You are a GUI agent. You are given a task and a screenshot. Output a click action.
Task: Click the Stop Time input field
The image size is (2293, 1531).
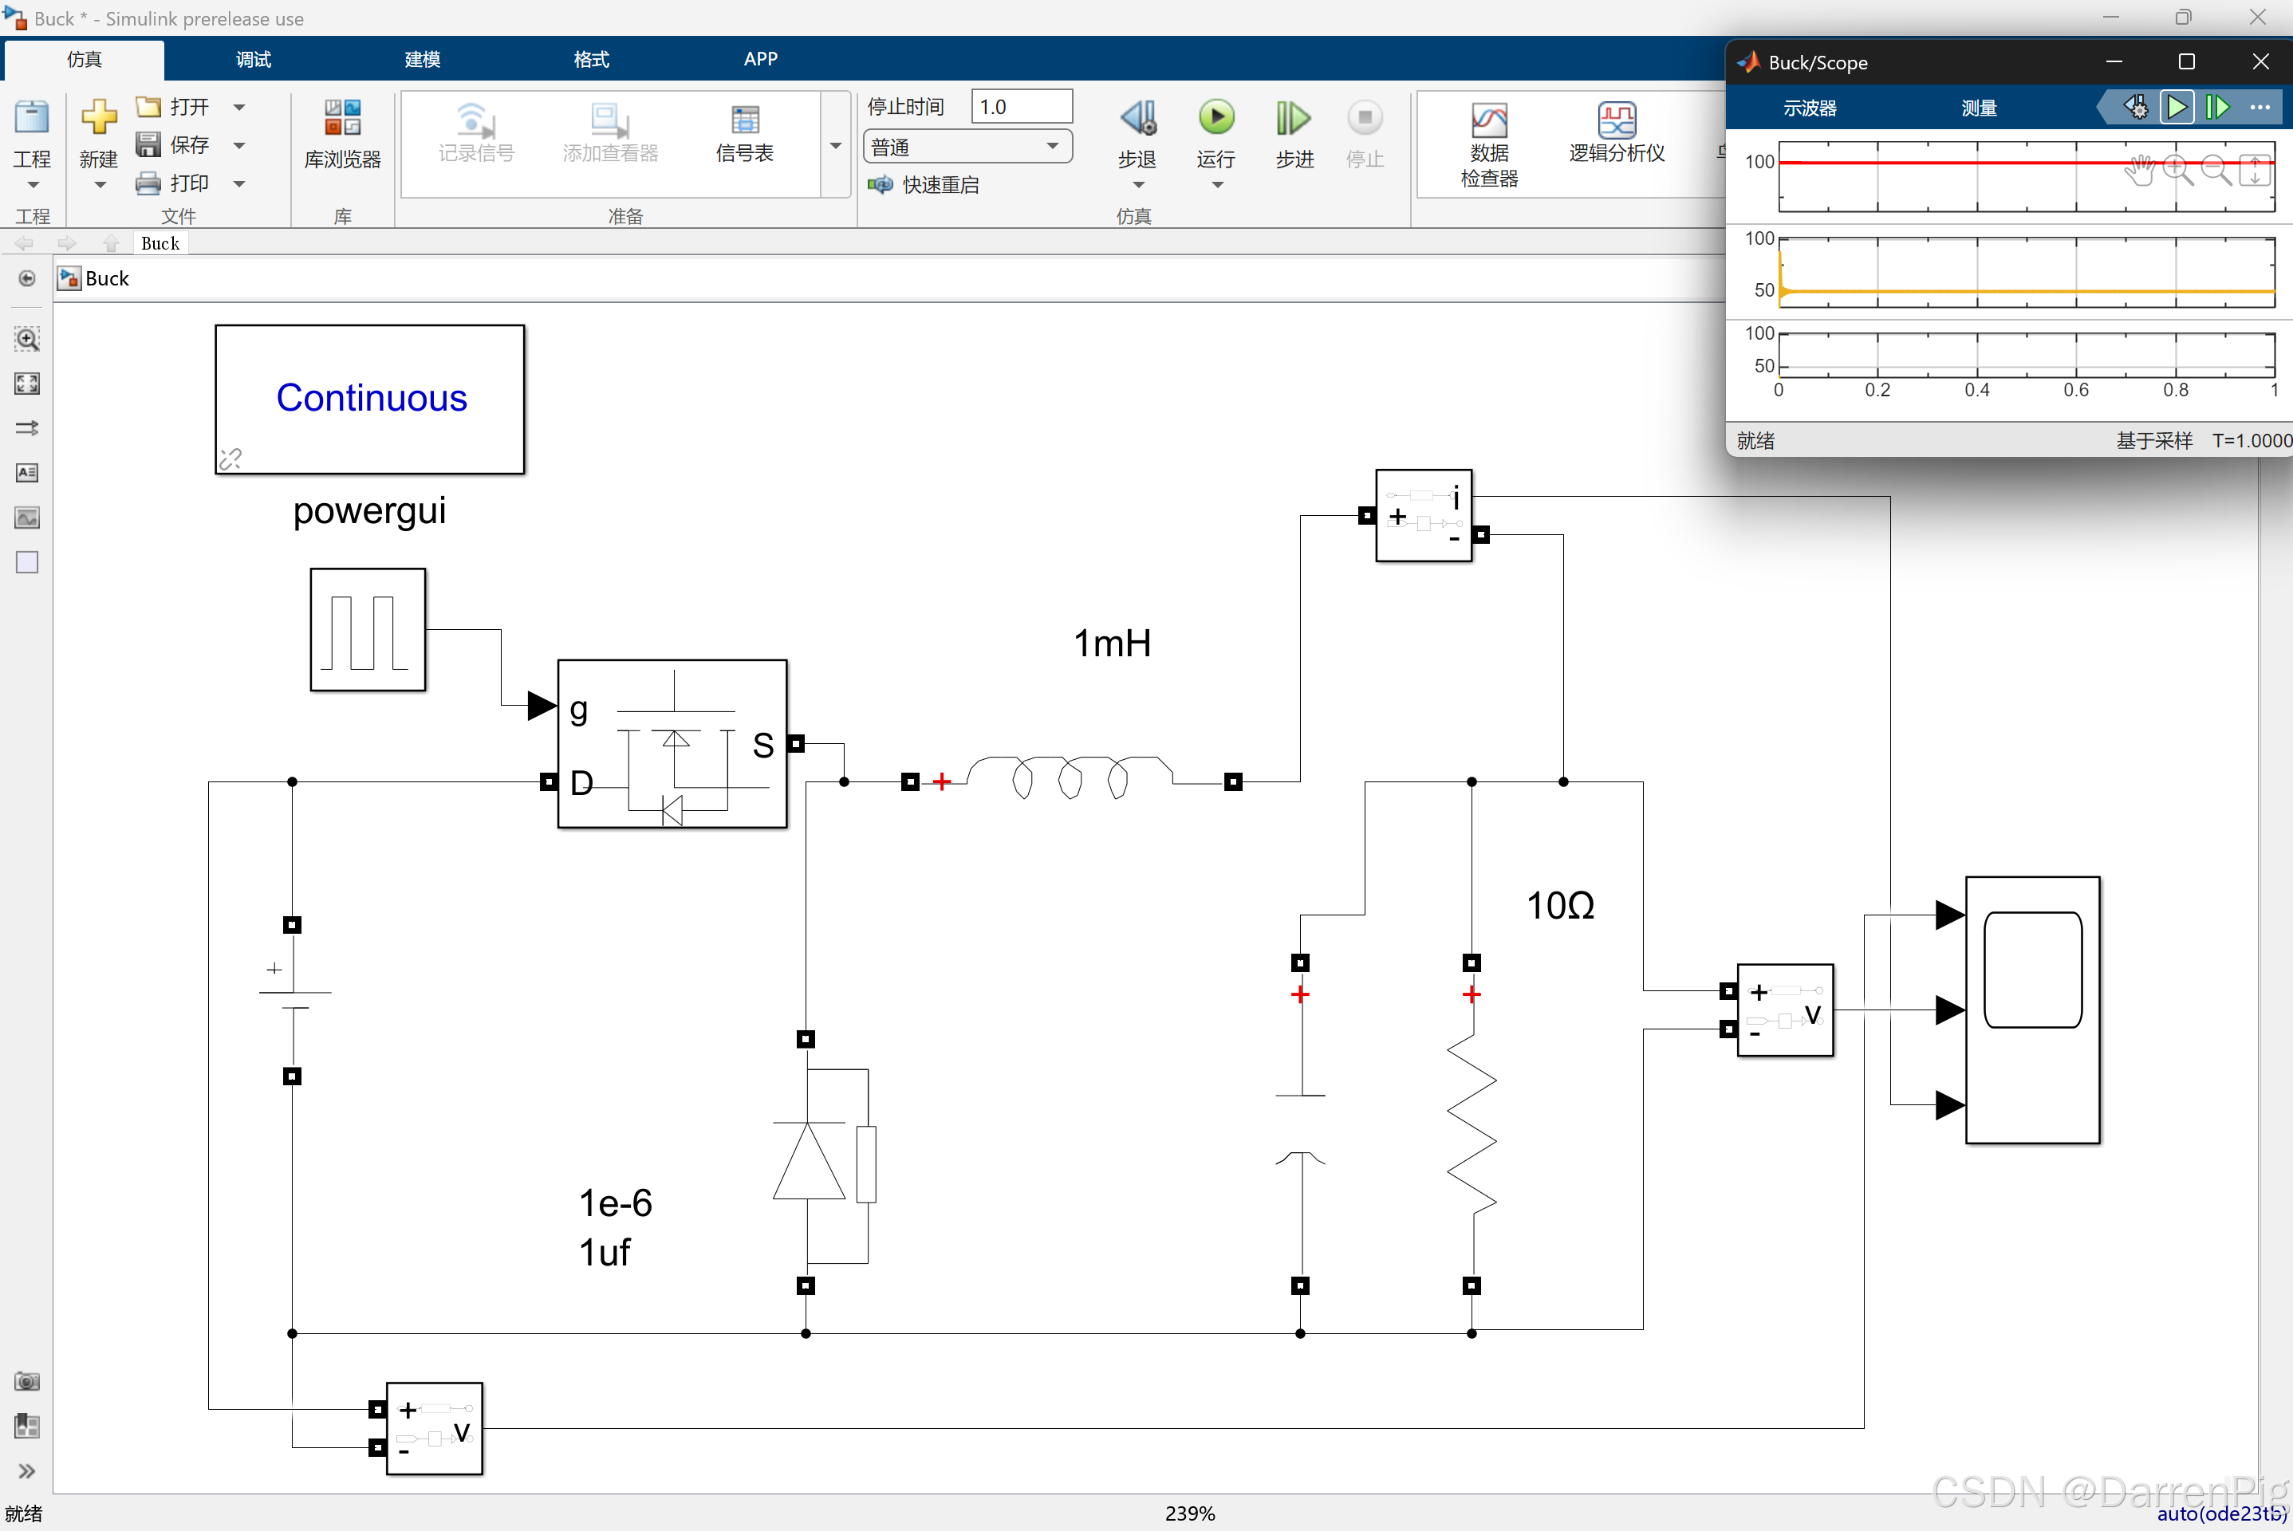(1021, 106)
